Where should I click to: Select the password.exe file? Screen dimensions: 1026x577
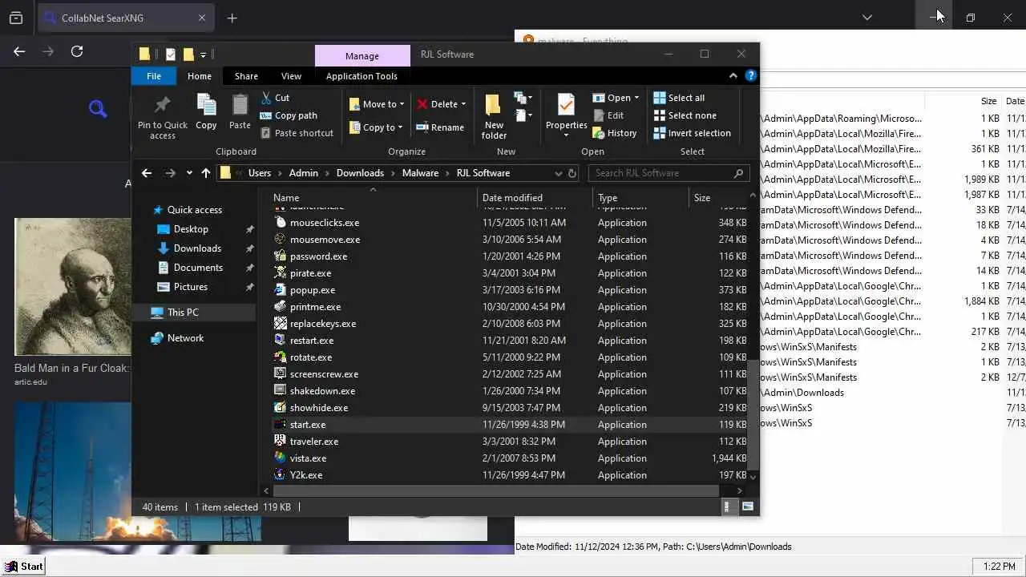pyautogui.click(x=318, y=256)
